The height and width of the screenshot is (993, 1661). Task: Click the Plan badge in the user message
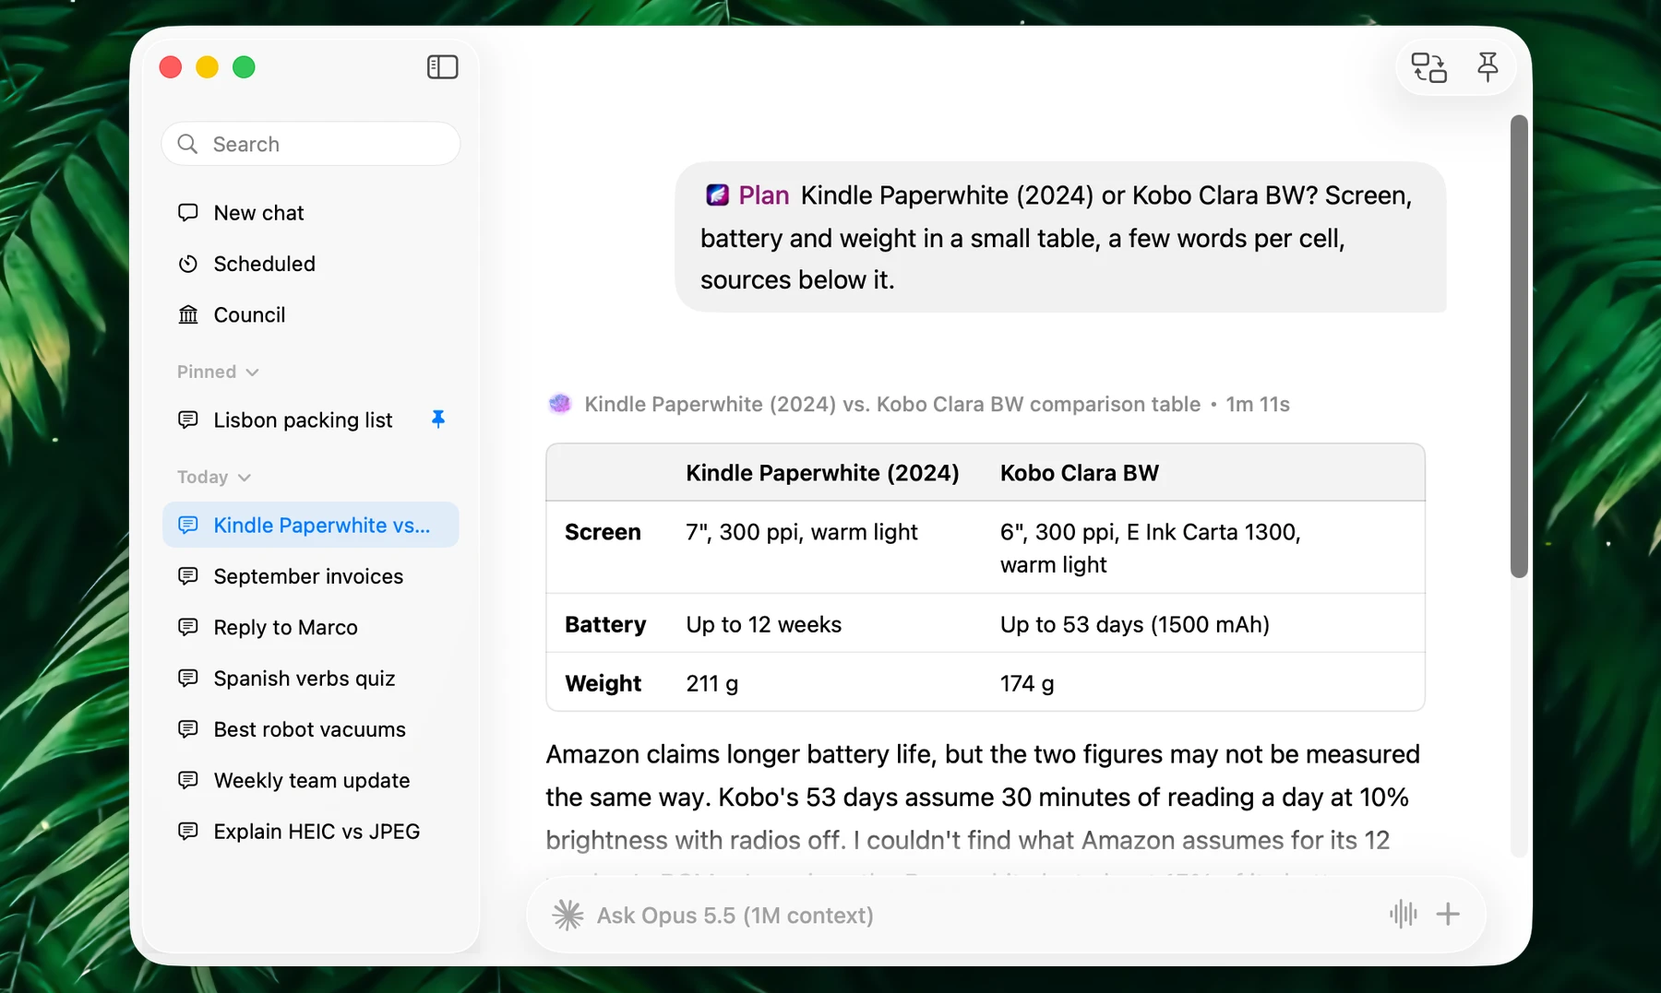point(747,195)
